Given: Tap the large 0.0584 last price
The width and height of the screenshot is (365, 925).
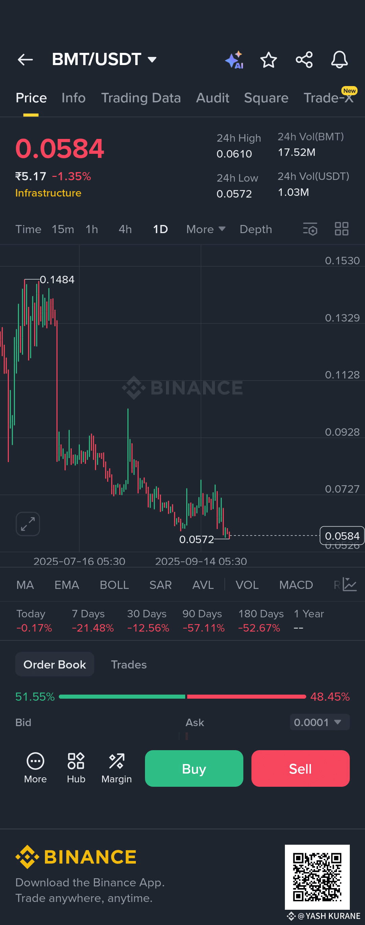Looking at the screenshot, I should click(x=59, y=149).
